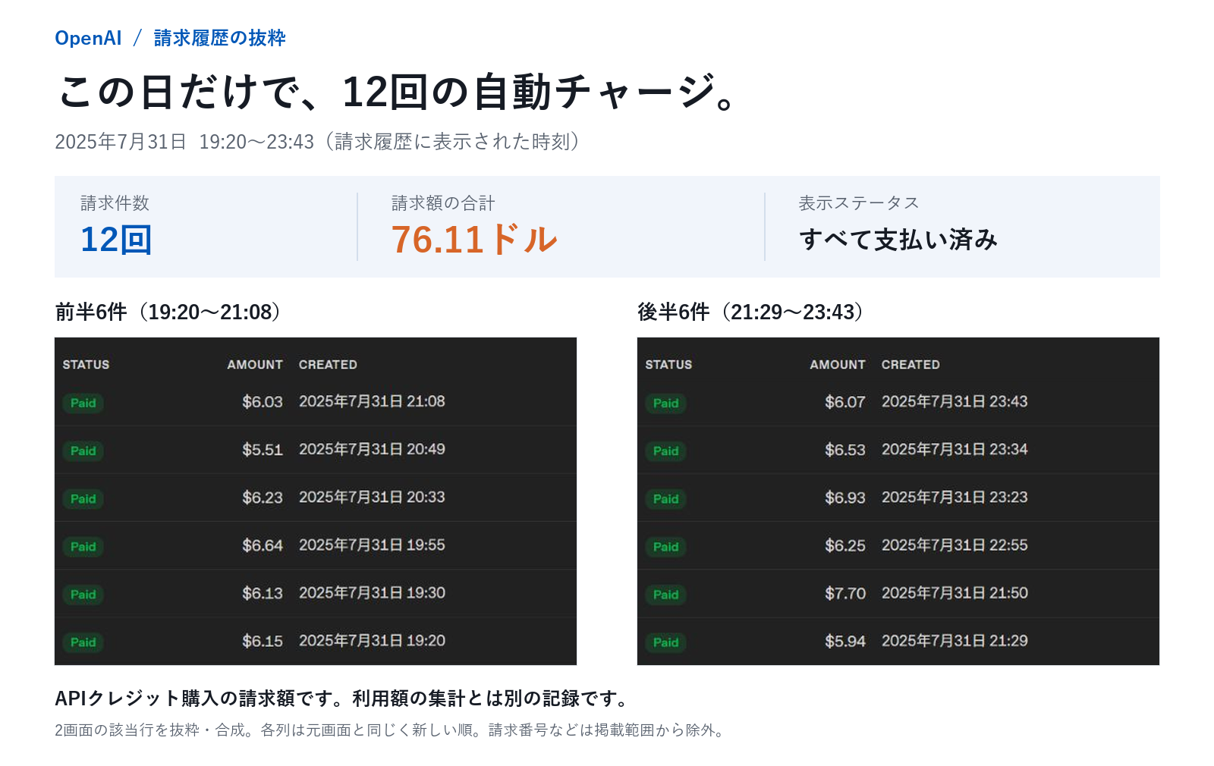Click the Paid badge for $7.70
1214x766 pixels.
tap(666, 594)
